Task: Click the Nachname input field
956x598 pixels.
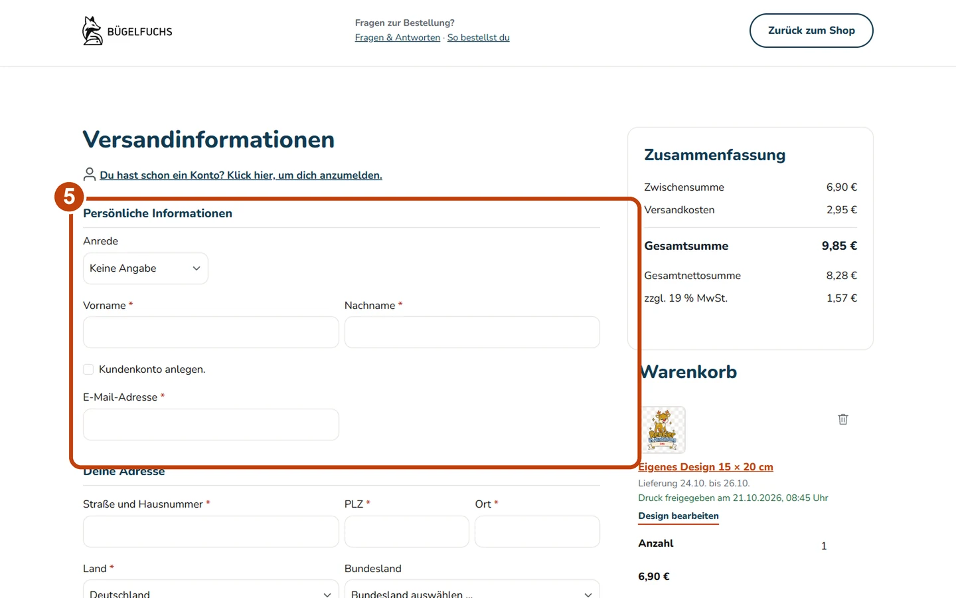Action: tap(472, 332)
